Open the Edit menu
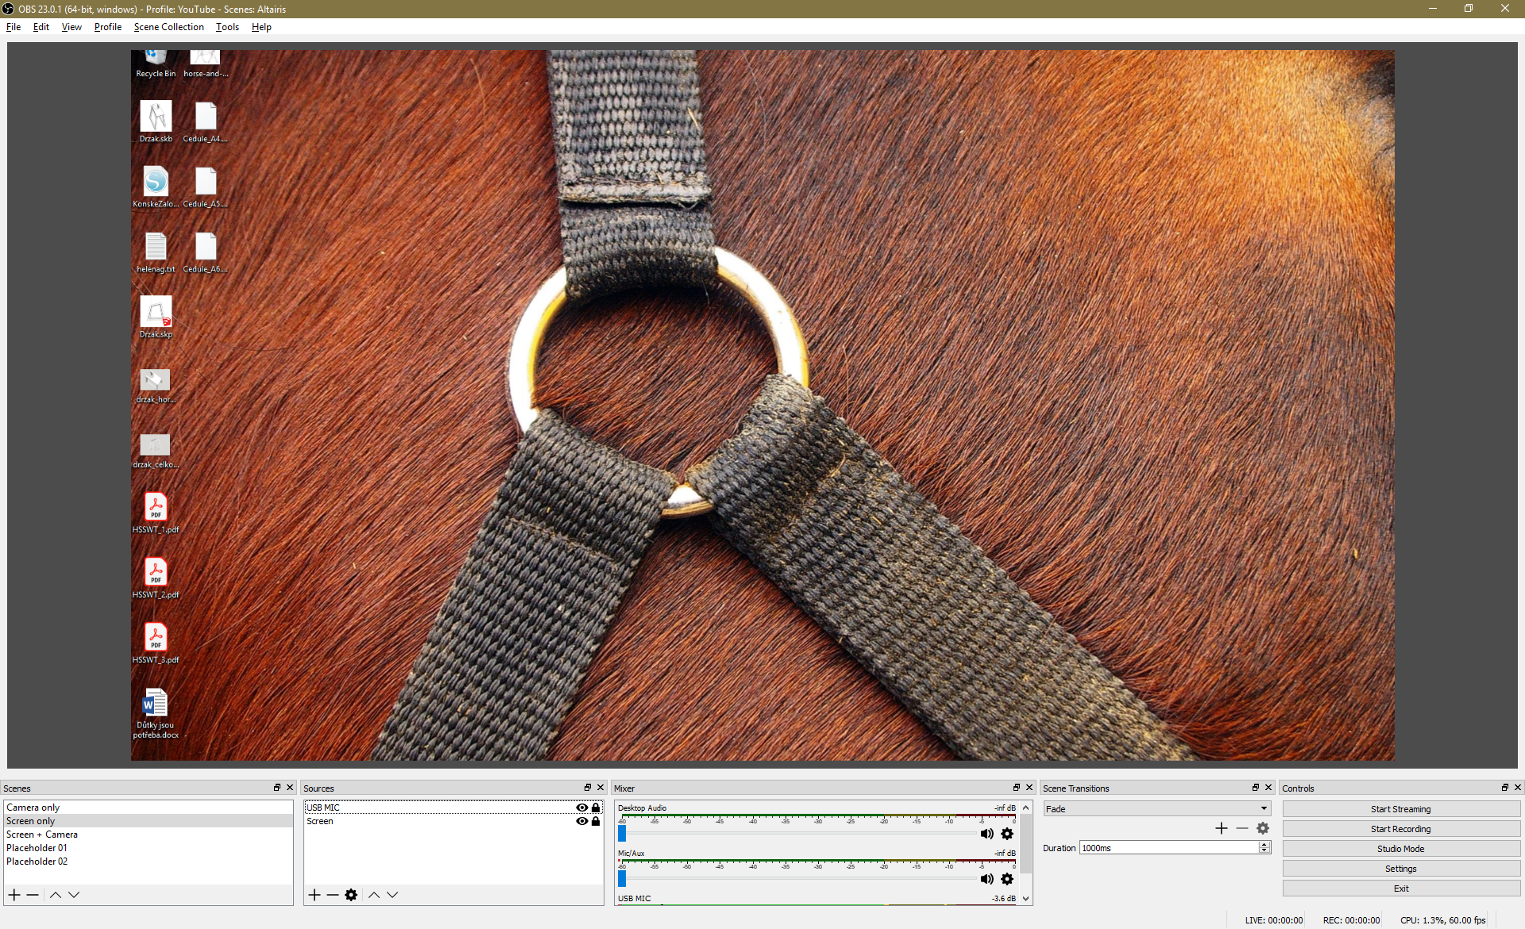The height and width of the screenshot is (929, 1525). [x=41, y=27]
